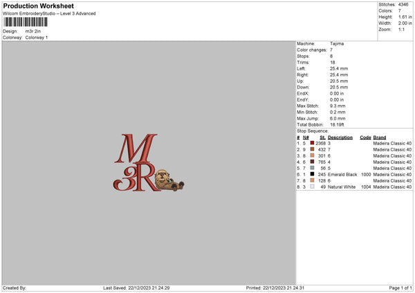Click the 'N#' column header
The width and height of the screenshot is (415, 293).
[306, 138]
